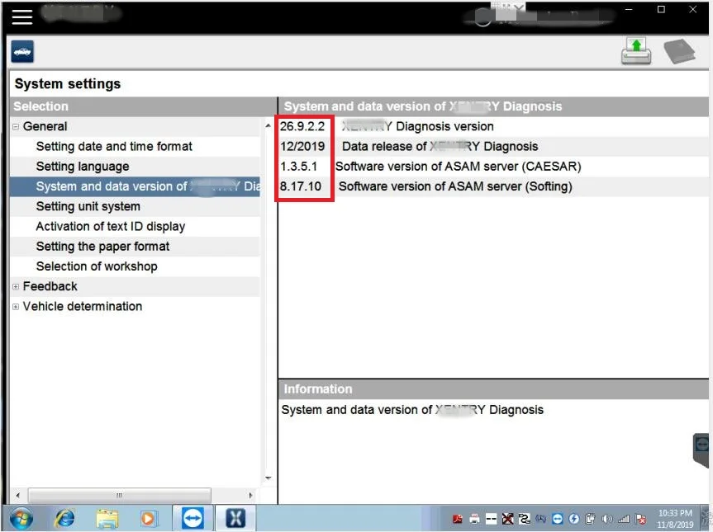Click the white dashes tray icon
Viewport: 713px width, 532px height.
click(491, 519)
